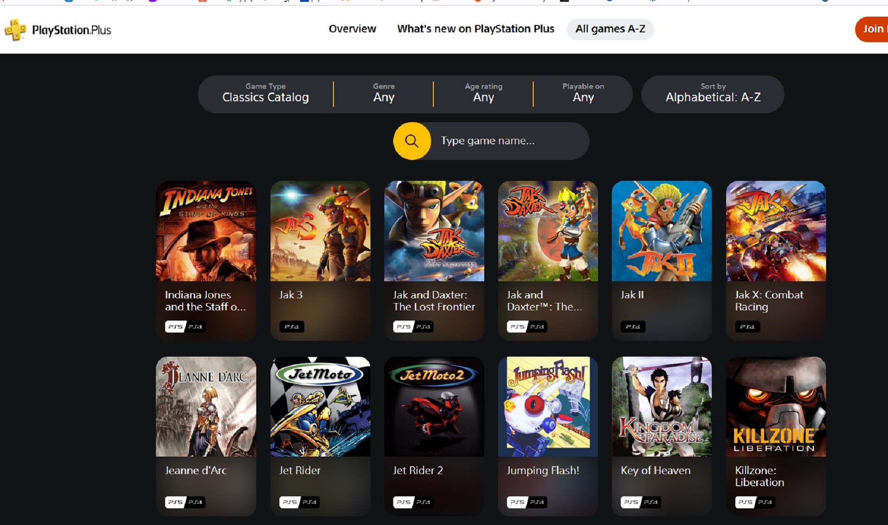Open the Jet Moto cover thumbnail
This screenshot has height=525, width=888.
[320, 406]
